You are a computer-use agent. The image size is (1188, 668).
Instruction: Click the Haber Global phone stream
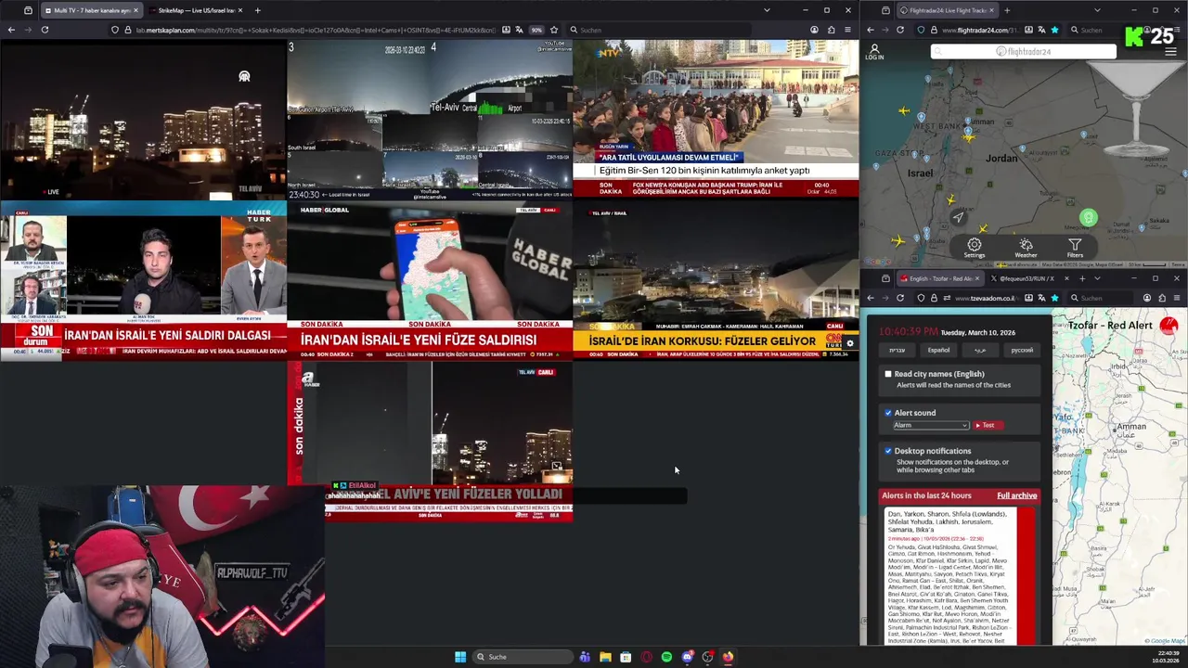[430, 281]
